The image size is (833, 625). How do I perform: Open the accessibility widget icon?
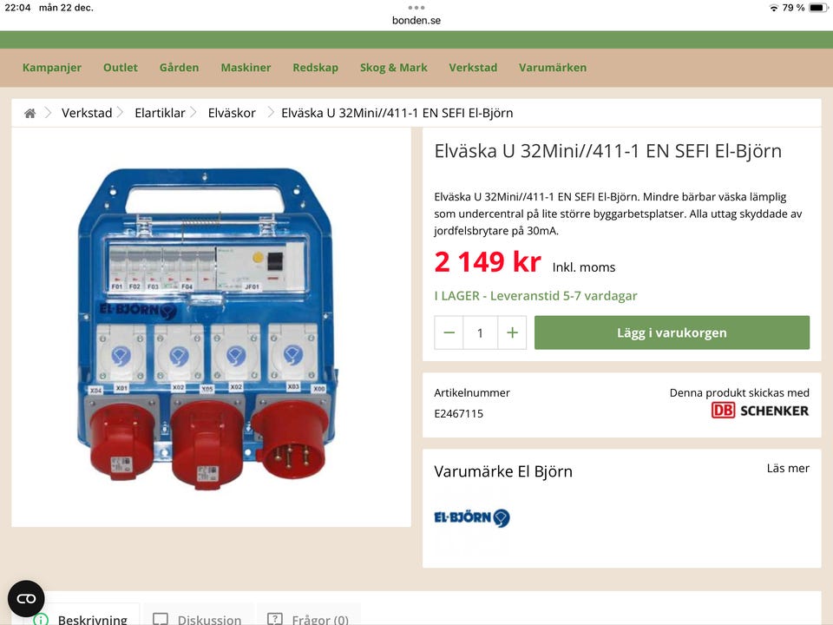click(x=26, y=599)
